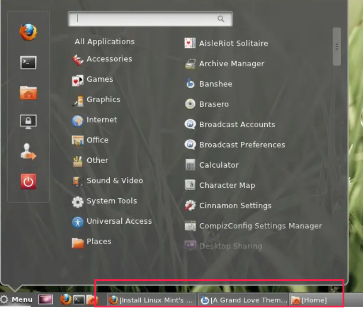This screenshot has height=309, width=363.
Task: Open Broadcast Accounts
Action: pyautogui.click(x=230, y=124)
